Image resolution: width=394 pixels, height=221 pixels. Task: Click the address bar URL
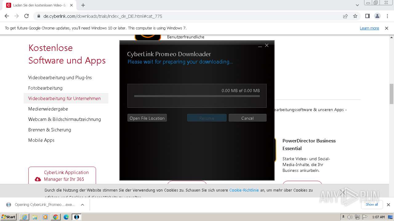coord(103,16)
